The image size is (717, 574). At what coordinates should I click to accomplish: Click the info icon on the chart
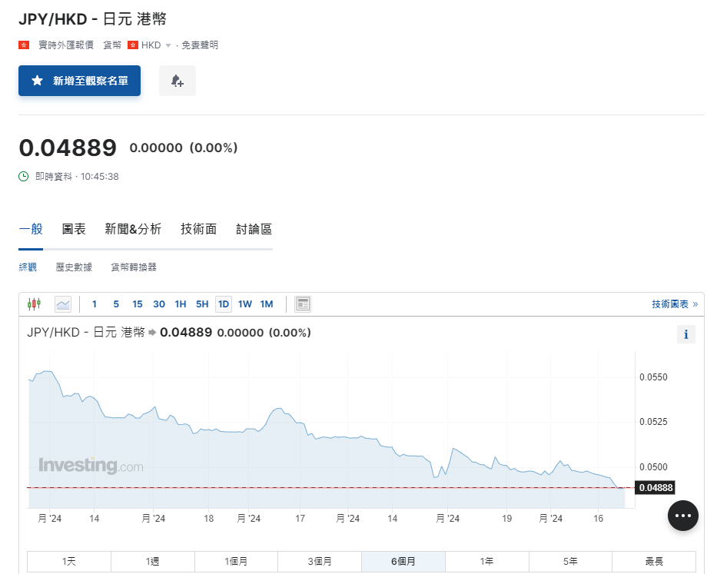coord(685,333)
